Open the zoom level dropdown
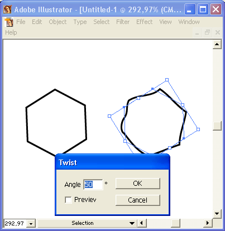This screenshot has width=225, height=231. [x=31, y=223]
